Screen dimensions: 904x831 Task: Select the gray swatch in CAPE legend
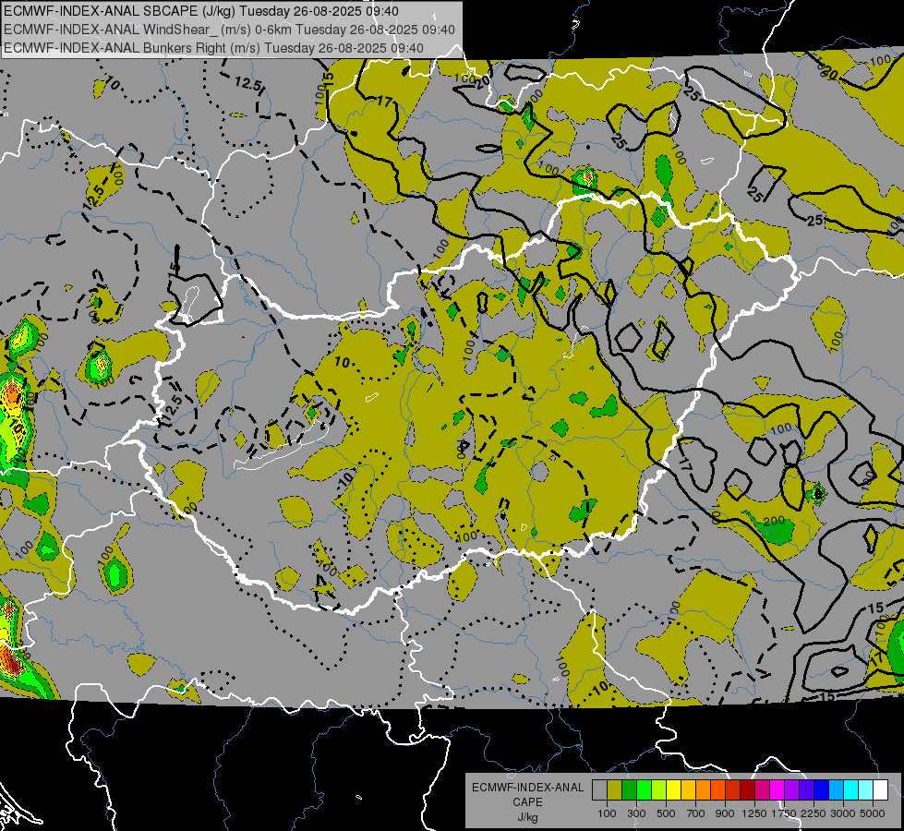600,789
